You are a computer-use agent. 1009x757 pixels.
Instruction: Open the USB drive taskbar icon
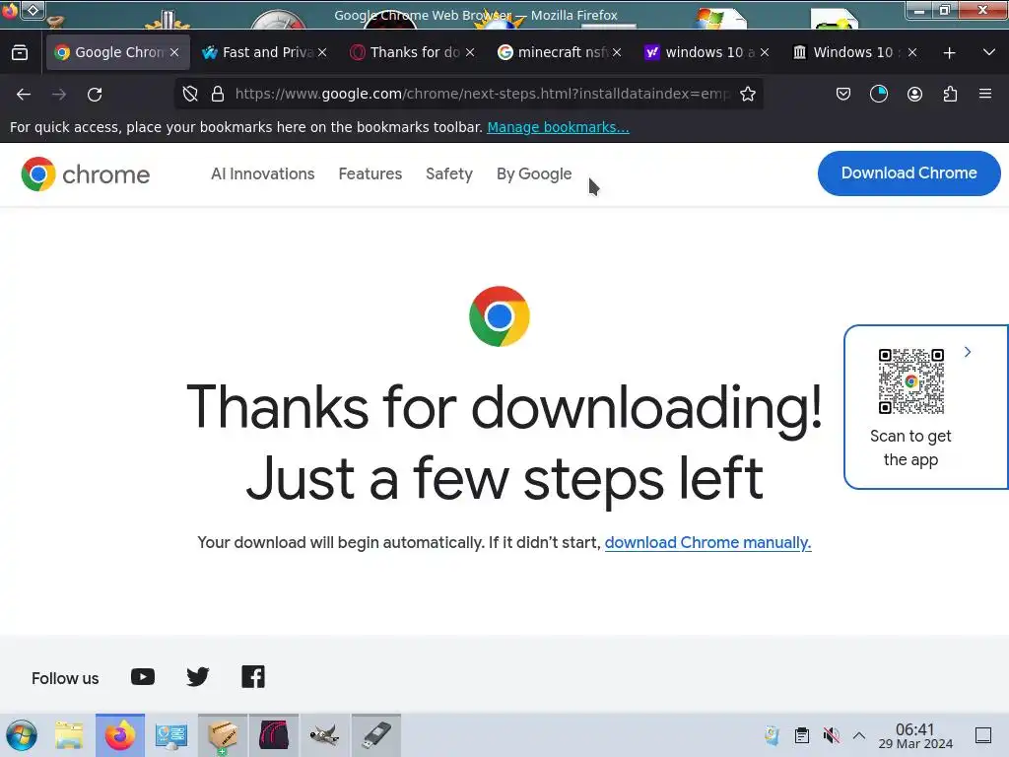click(x=375, y=735)
